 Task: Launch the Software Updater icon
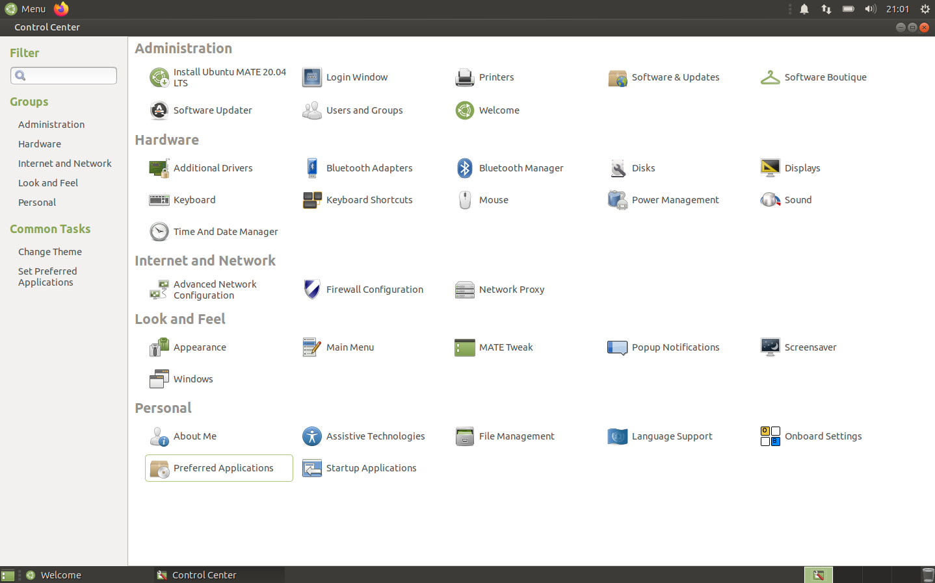(159, 110)
